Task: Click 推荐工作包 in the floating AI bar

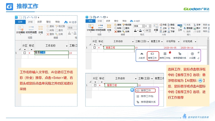Action: [x=165, y=56]
